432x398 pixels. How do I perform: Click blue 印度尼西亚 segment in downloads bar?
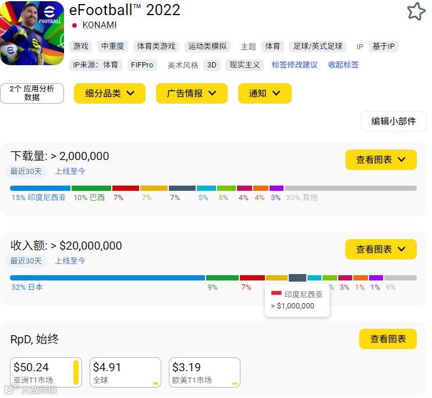(x=40, y=189)
